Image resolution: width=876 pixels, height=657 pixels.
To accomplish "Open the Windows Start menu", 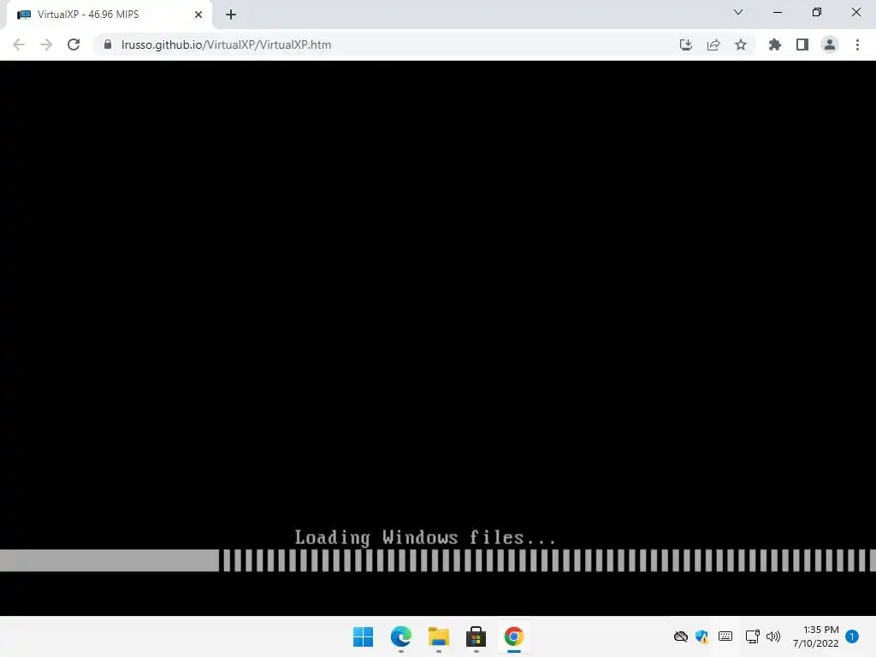I will coord(363,636).
